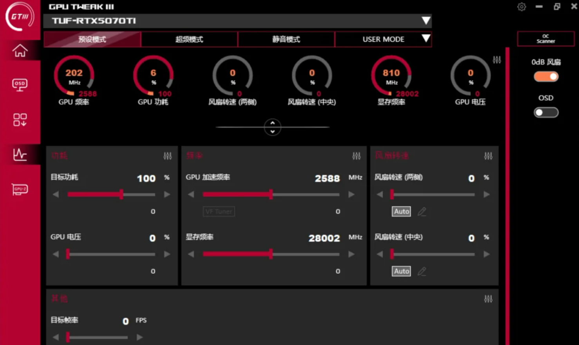Open the VF Tuner button
The height and width of the screenshot is (345, 579).
[x=219, y=212]
